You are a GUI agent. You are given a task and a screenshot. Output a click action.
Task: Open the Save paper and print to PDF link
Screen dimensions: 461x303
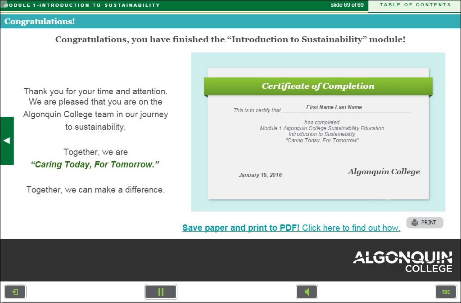pos(291,228)
